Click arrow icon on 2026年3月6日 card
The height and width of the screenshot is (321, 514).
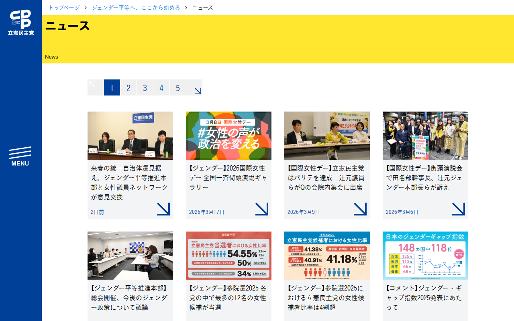(459, 209)
